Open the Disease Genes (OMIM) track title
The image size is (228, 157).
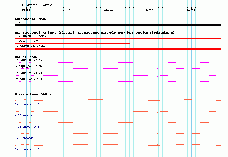[x=33, y=94]
